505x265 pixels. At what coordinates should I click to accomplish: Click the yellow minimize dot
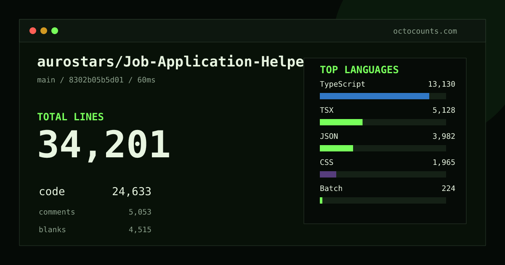44,31
